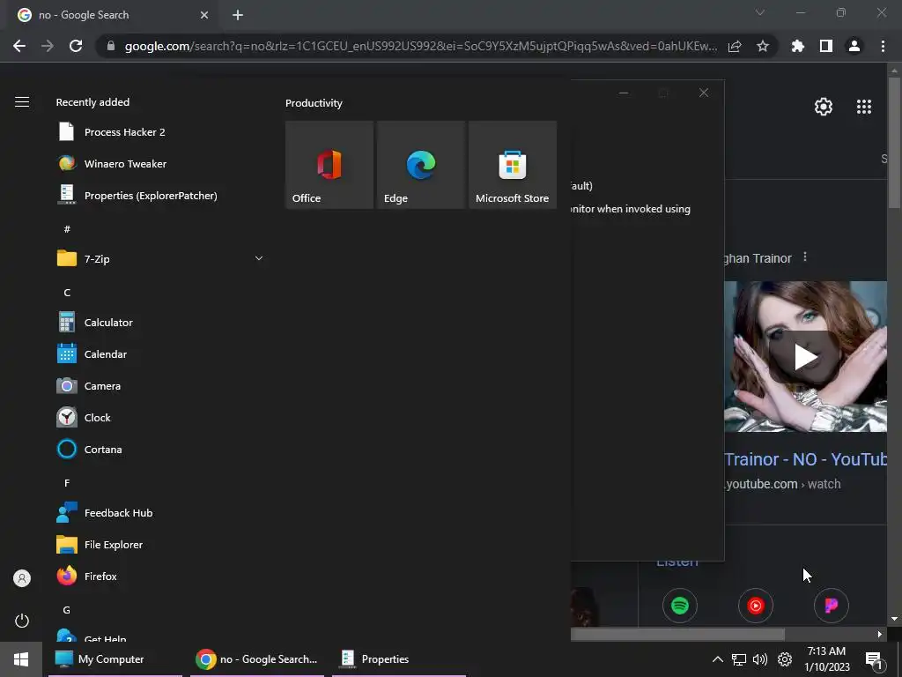The image size is (902, 677).
Task: Expand the Start menu hamburger navigation
Action: (x=22, y=102)
